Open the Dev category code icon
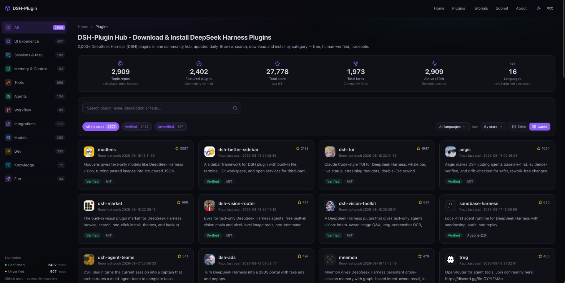 (x=8, y=151)
